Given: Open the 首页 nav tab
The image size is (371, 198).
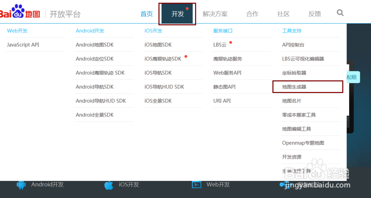Looking at the screenshot, I should point(147,14).
